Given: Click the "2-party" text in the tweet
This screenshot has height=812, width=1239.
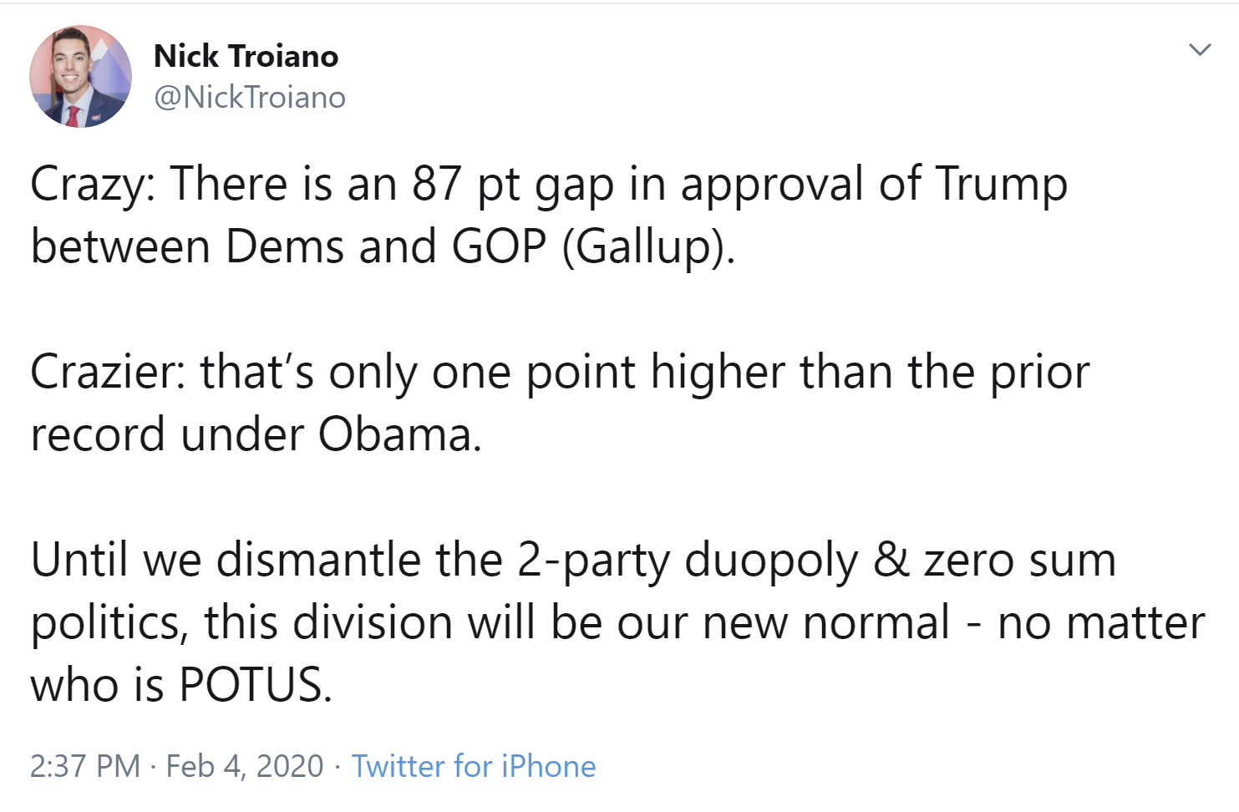Looking at the screenshot, I should tap(593, 560).
